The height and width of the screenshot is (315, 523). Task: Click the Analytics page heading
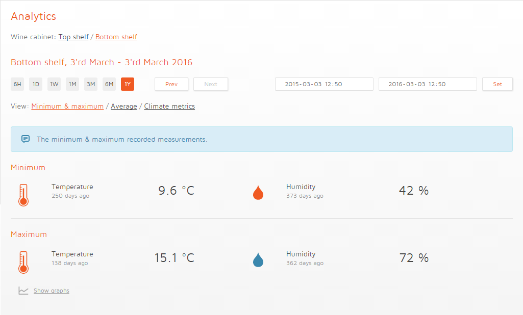click(33, 16)
